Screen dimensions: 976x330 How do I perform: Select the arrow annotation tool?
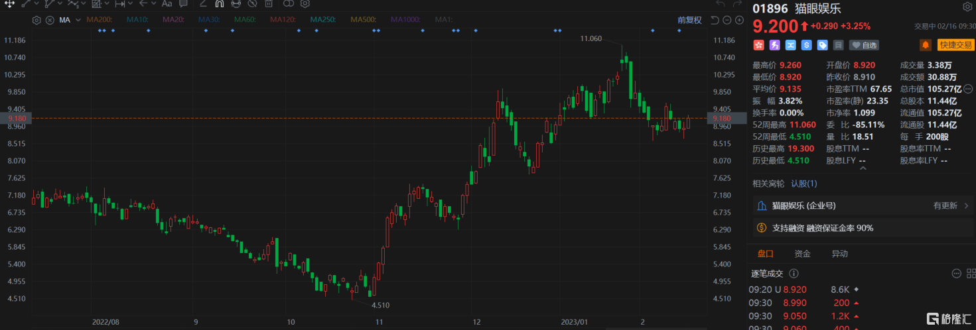[143, 3]
